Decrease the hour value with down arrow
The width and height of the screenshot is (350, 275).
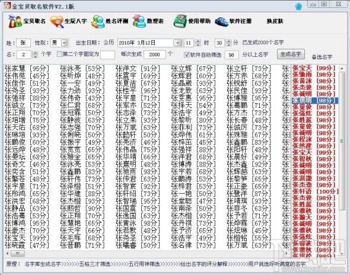198,44
